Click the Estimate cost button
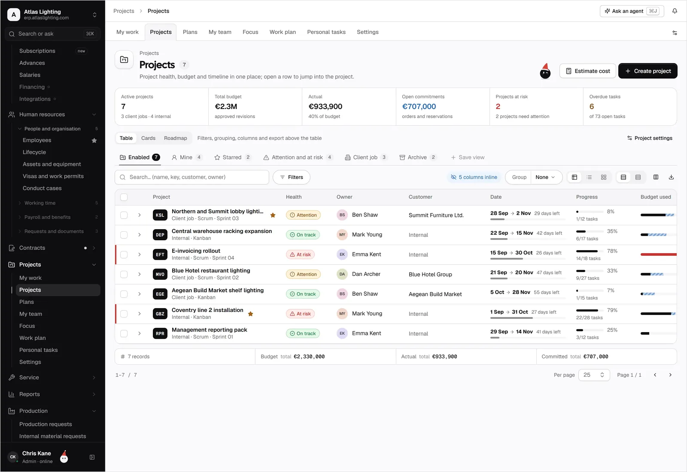Image resolution: width=687 pixels, height=472 pixels. (588, 71)
